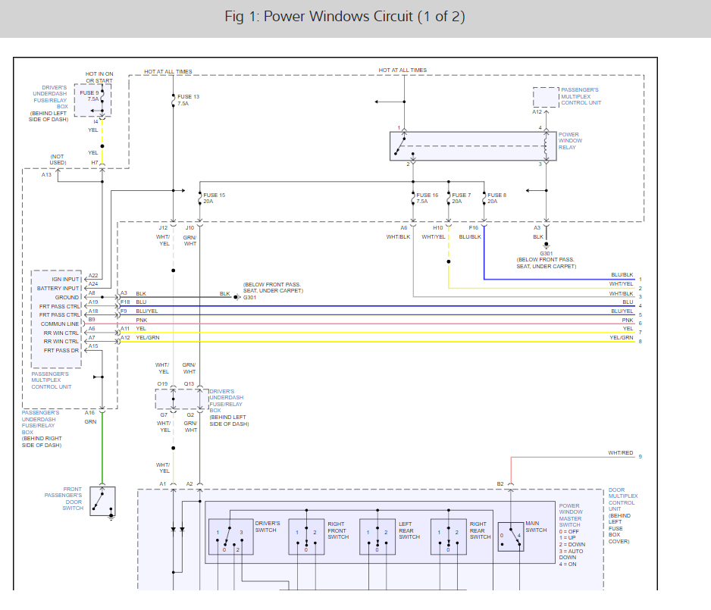711x610 pixels.
Task: Click the HOT IN ON OR START label
Action: click(101, 77)
